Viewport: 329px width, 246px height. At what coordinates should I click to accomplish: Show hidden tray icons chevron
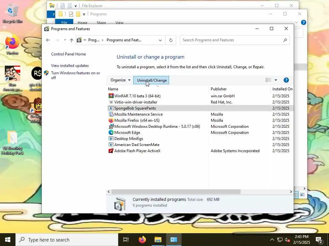[272, 240]
